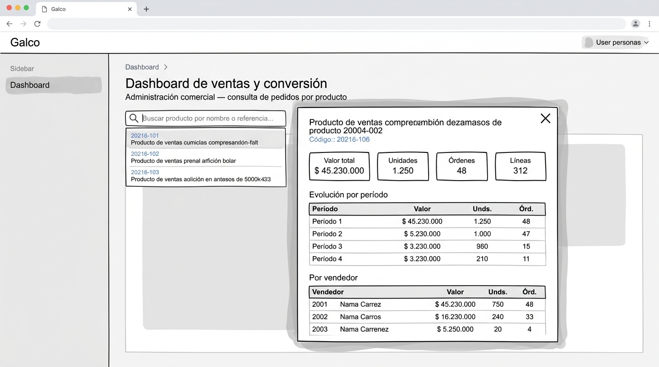Click the breadcrumb chevron after Dashboard

click(x=166, y=67)
